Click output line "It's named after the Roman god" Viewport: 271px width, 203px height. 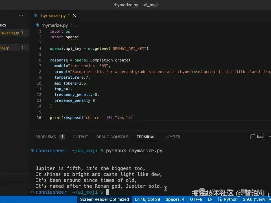pyautogui.click(x=99, y=186)
